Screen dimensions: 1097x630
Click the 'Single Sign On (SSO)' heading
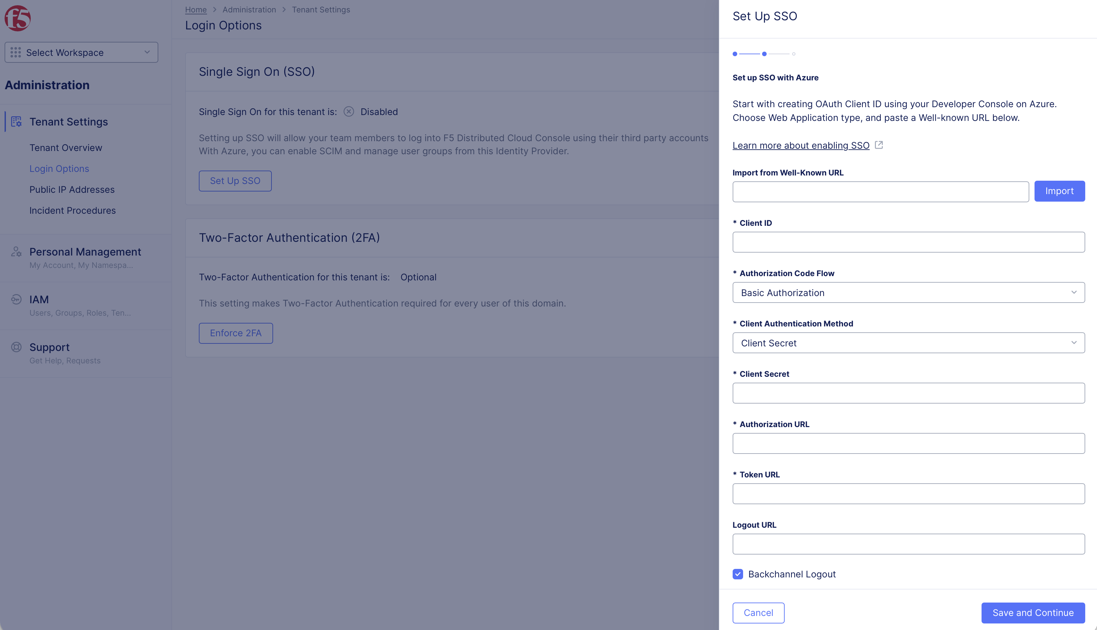coord(257,71)
